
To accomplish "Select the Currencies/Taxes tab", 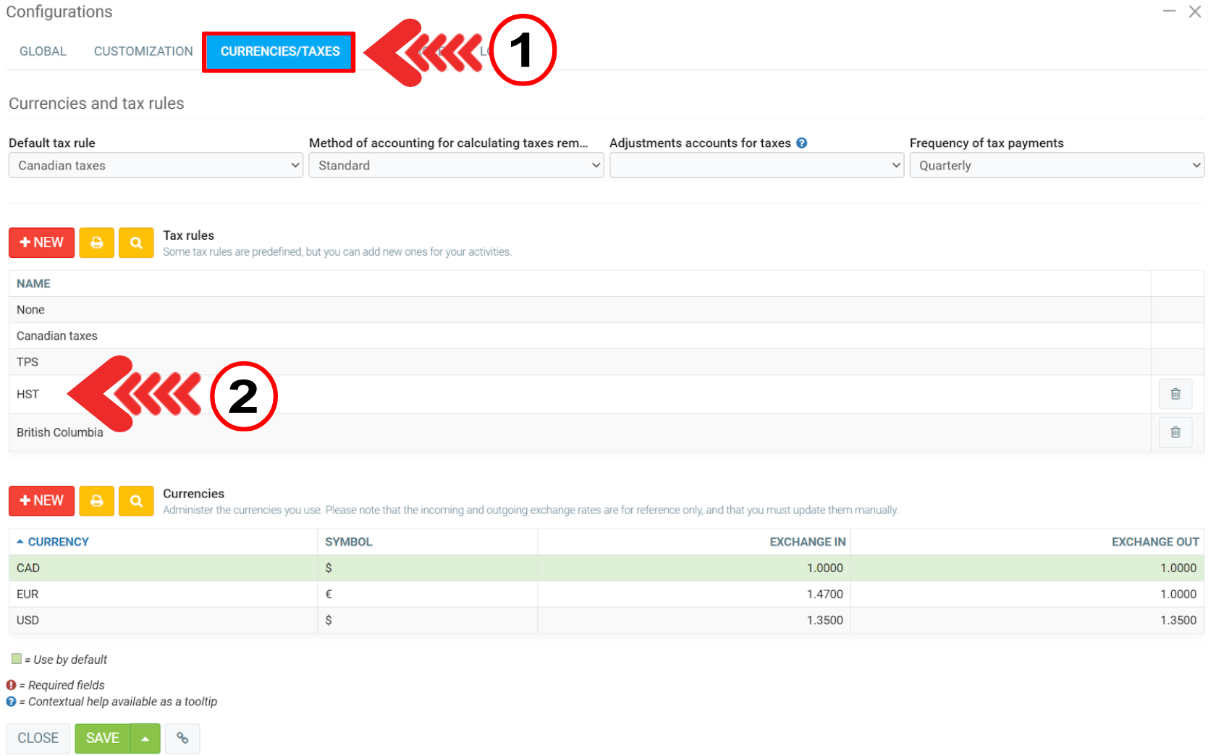I will 279,51.
